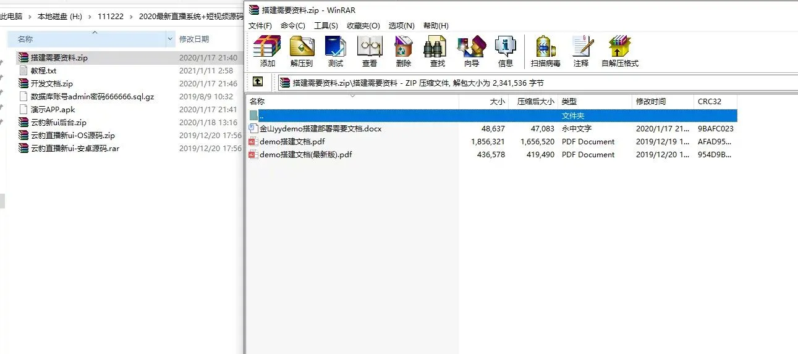This screenshot has height=354, width=798.
Task: Click the text file icon of 教程.txt
Action: pos(23,70)
